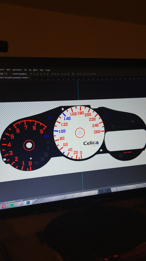The height and width of the screenshot is (261, 146).
Task: Switch to Photoshop on the taskbar
Action: pos(28,203)
